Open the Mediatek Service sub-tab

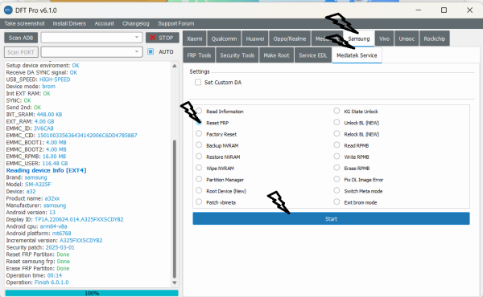pyautogui.click(x=357, y=55)
